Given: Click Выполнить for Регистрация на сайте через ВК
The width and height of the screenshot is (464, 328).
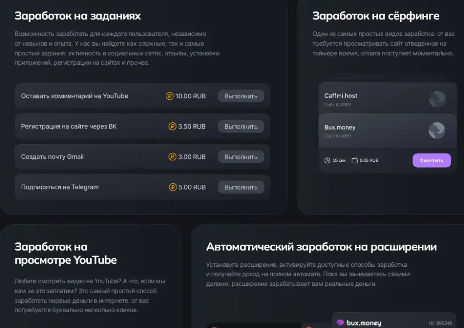Looking at the screenshot, I should [241, 126].
